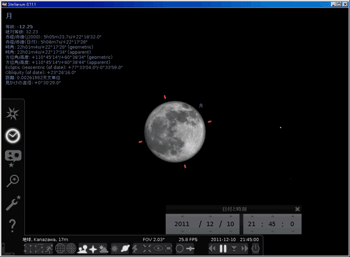
Task: Close the date and time panel
Action: [x=297, y=209]
